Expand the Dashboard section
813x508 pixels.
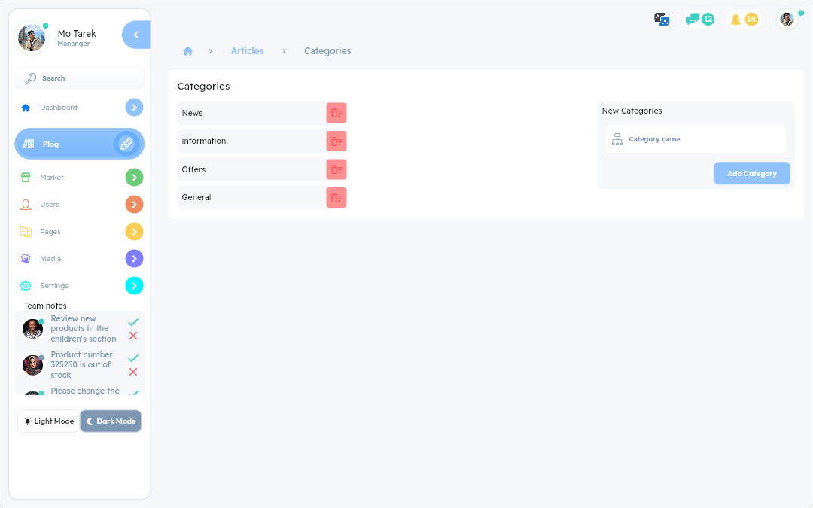(134, 107)
